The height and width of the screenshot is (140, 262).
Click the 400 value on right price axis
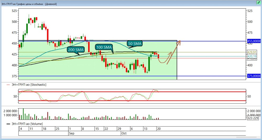click(250, 65)
